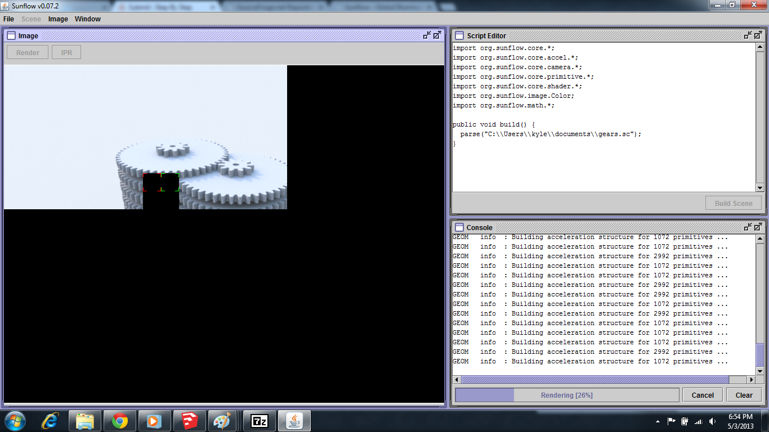This screenshot has height=432, width=769.
Task: Open the File menu
Action: pyautogui.click(x=8, y=19)
